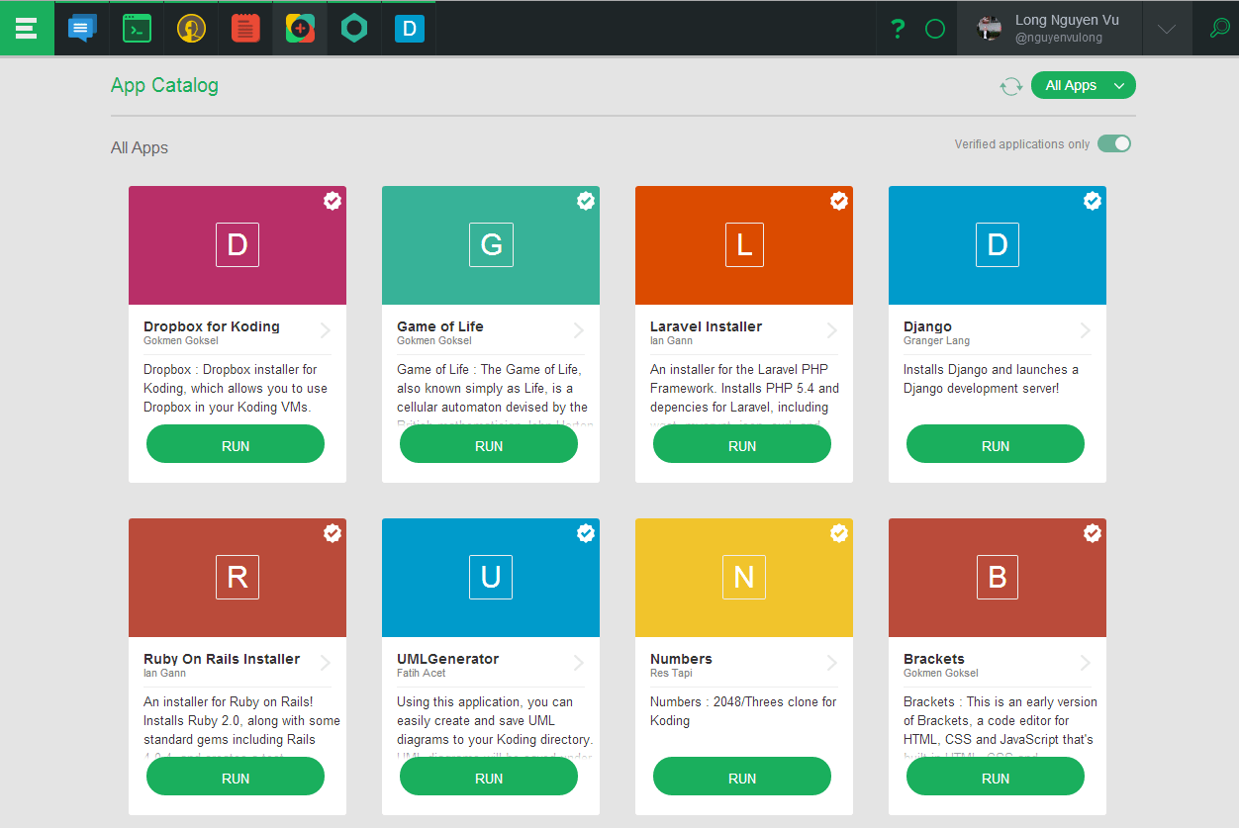
Task: Open the All Apps filter dropdown
Action: coord(1083,86)
